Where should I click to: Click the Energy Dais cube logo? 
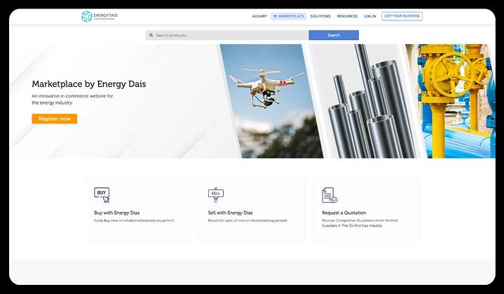click(x=86, y=16)
